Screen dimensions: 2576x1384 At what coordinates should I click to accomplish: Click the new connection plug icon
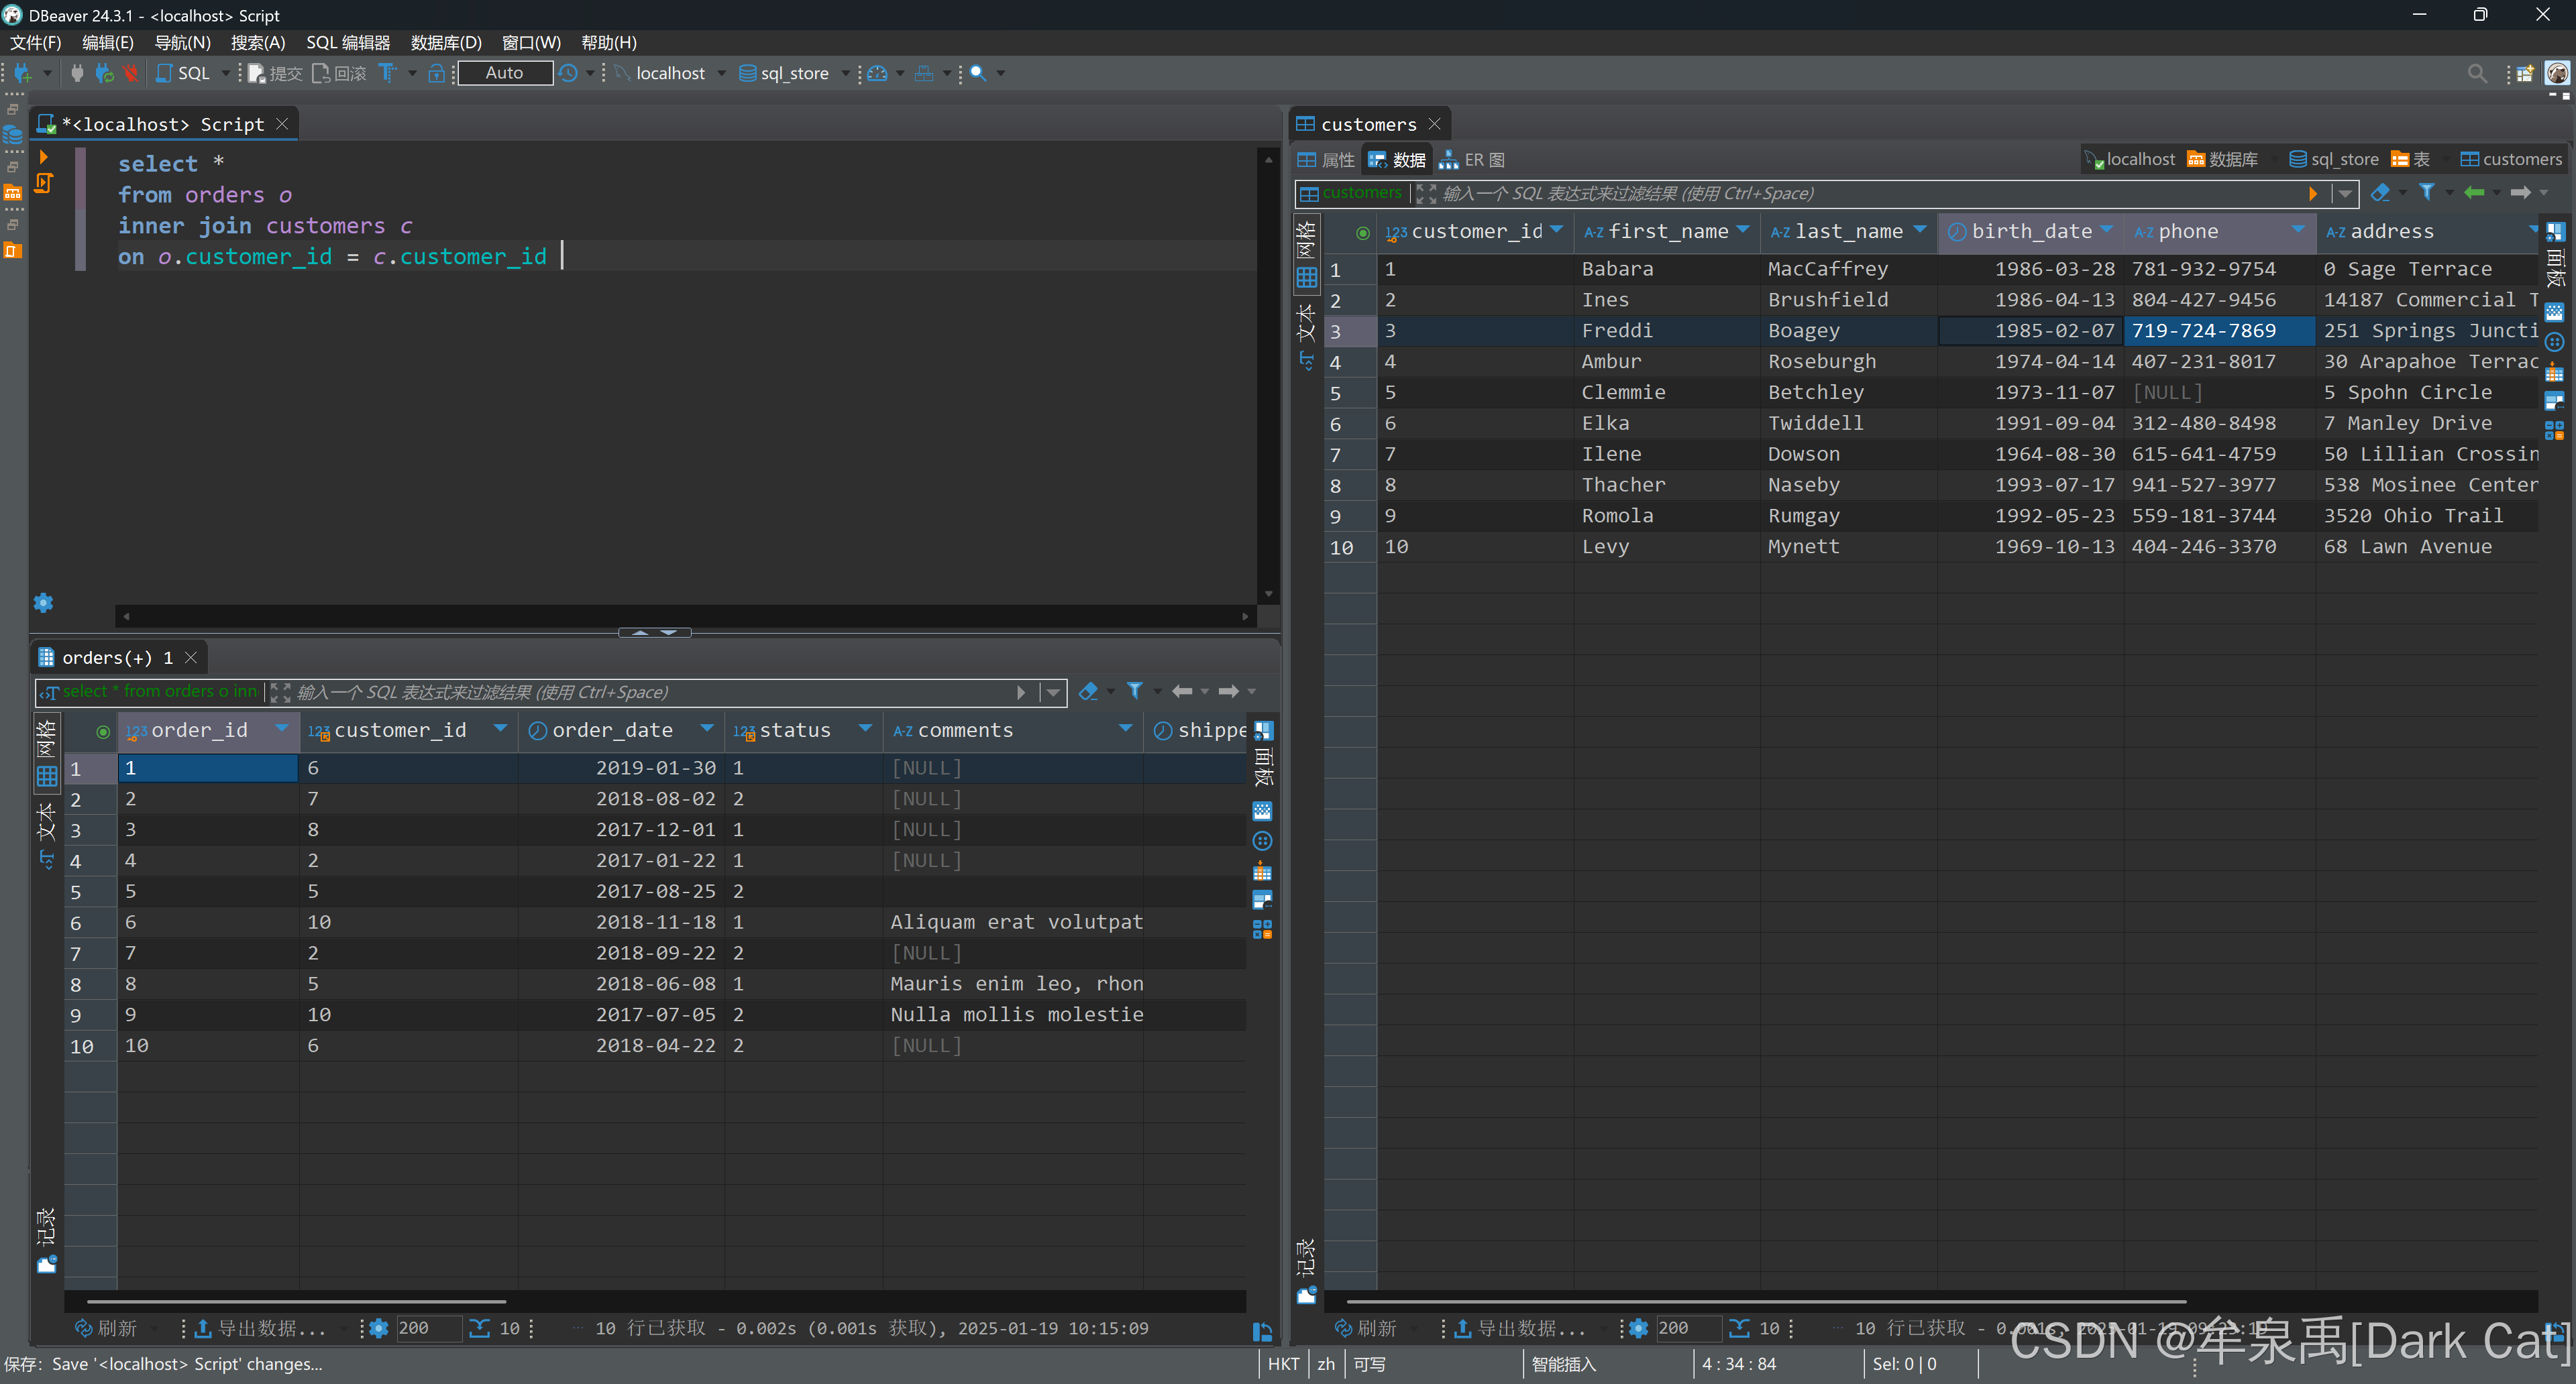(22, 73)
